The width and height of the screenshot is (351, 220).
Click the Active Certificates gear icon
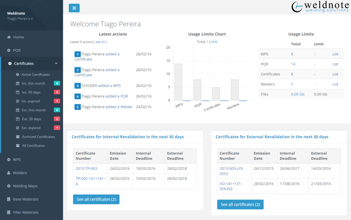click(x=18, y=75)
